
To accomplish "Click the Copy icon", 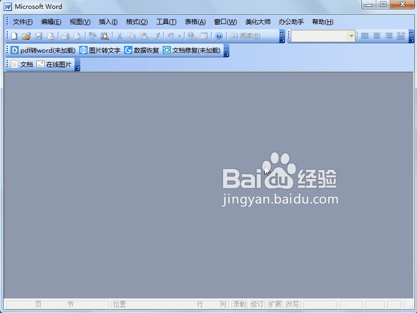I will [x=132, y=36].
